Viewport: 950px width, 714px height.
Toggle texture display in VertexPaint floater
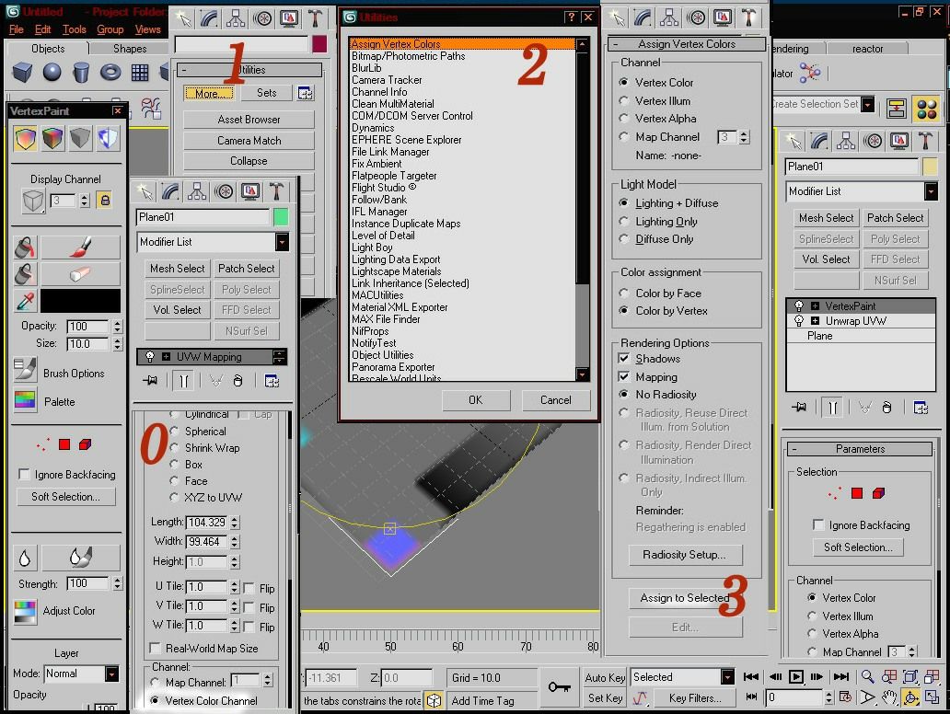pos(107,139)
